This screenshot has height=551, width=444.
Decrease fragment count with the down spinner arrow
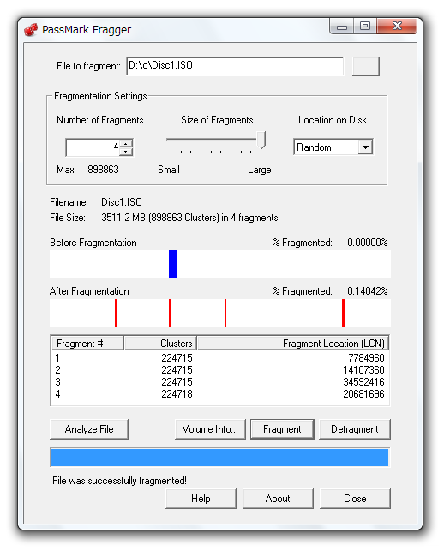[126, 152]
